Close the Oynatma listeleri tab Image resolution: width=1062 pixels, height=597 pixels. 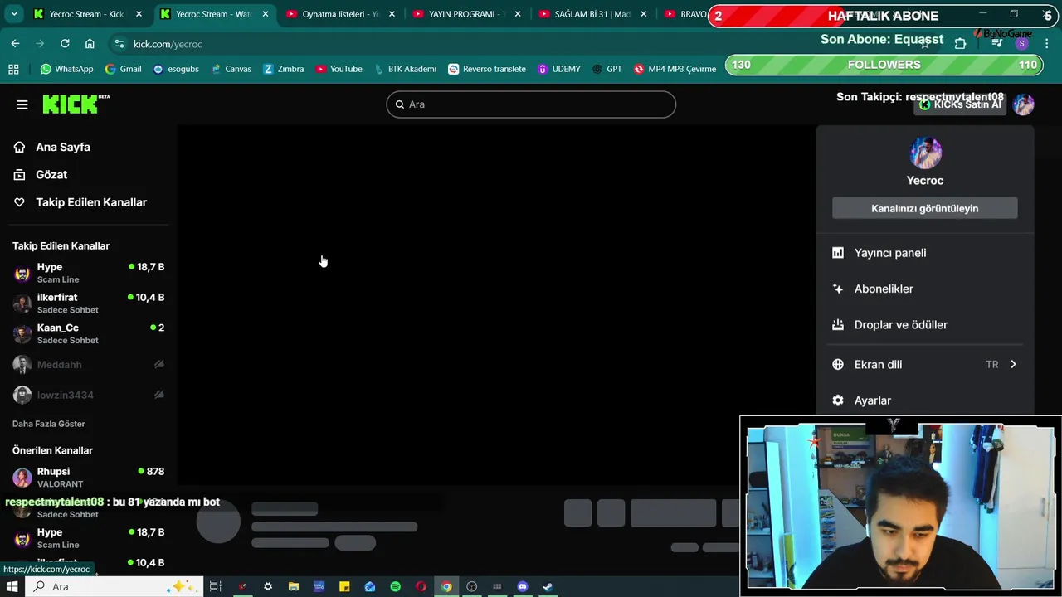(x=392, y=14)
